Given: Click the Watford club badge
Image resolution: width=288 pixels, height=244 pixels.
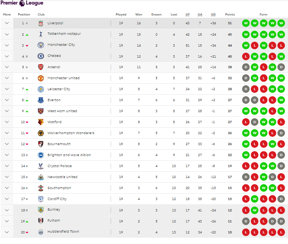Looking at the screenshot, I should pos(41,122).
